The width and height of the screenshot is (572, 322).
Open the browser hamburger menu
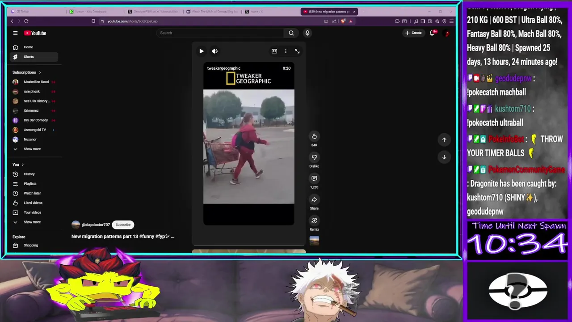point(451,21)
